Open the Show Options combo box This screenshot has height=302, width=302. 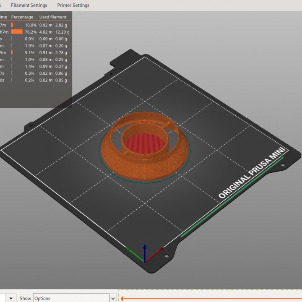71,298
